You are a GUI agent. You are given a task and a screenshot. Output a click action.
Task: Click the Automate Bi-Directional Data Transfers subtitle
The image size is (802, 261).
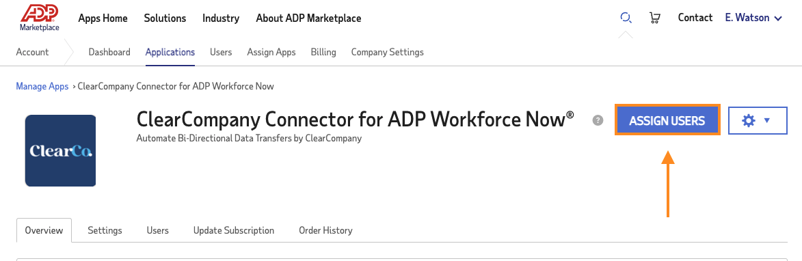pyautogui.click(x=249, y=139)
